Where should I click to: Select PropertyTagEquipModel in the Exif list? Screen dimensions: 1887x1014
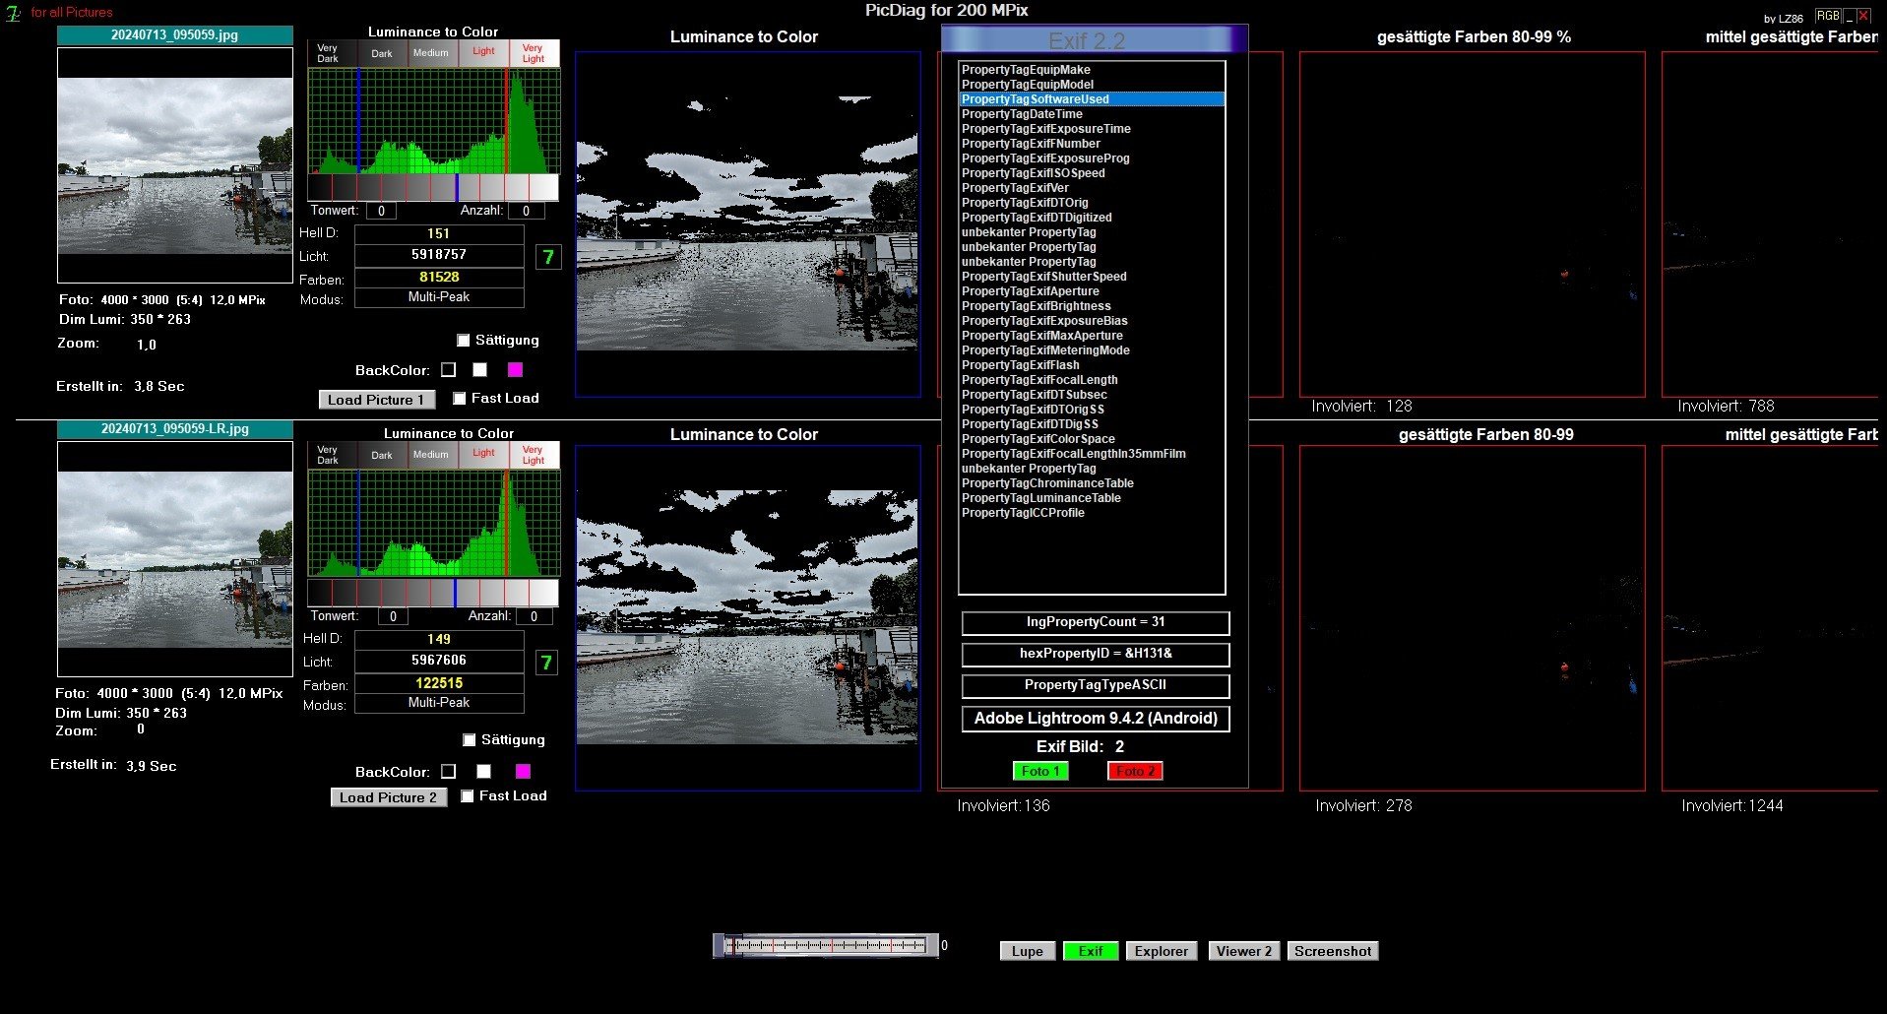pos(1027,85)
